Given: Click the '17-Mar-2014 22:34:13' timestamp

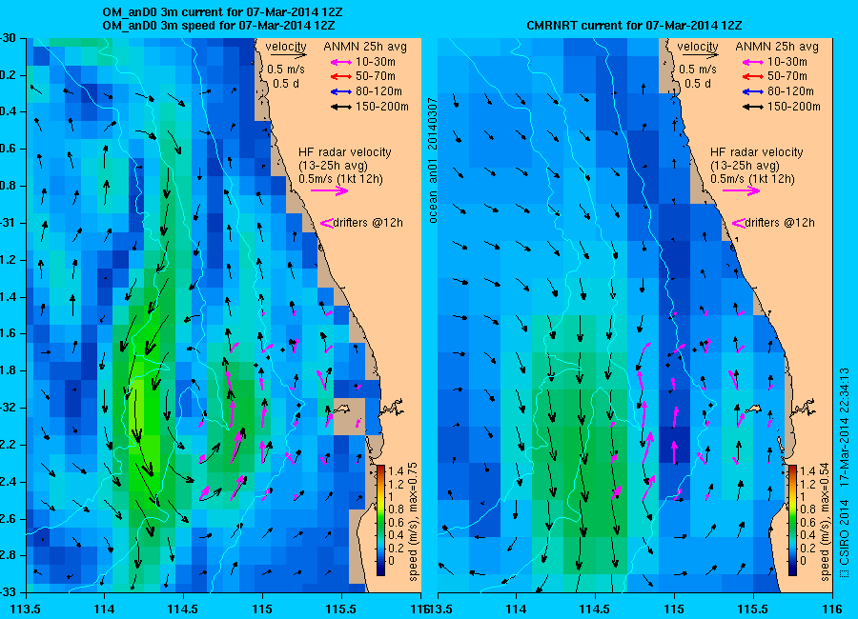Looking at the screenshot, I should click(x=845, y=427).
